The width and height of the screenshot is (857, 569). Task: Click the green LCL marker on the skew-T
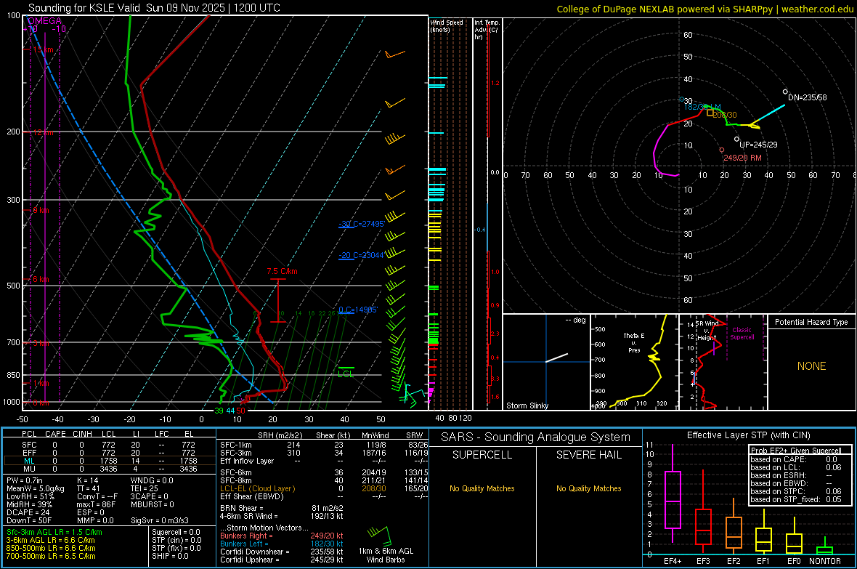pyautogui.click(x=346, y=373)
